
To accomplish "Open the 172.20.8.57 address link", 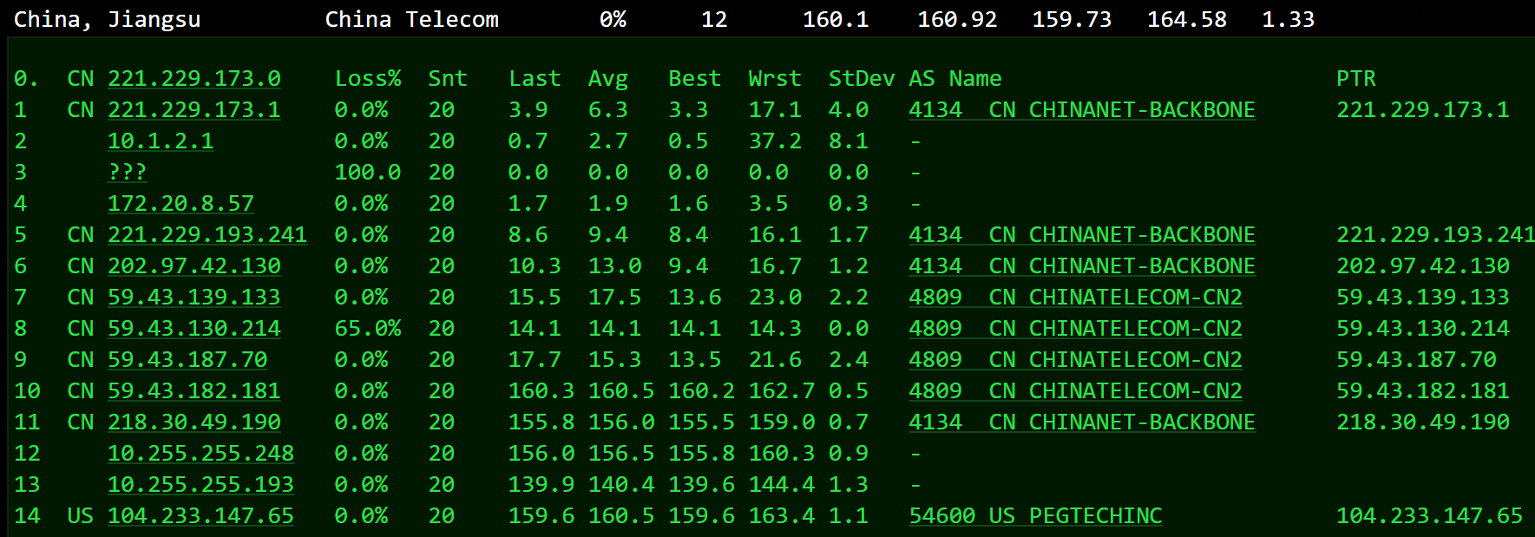I will click(180, 204).
